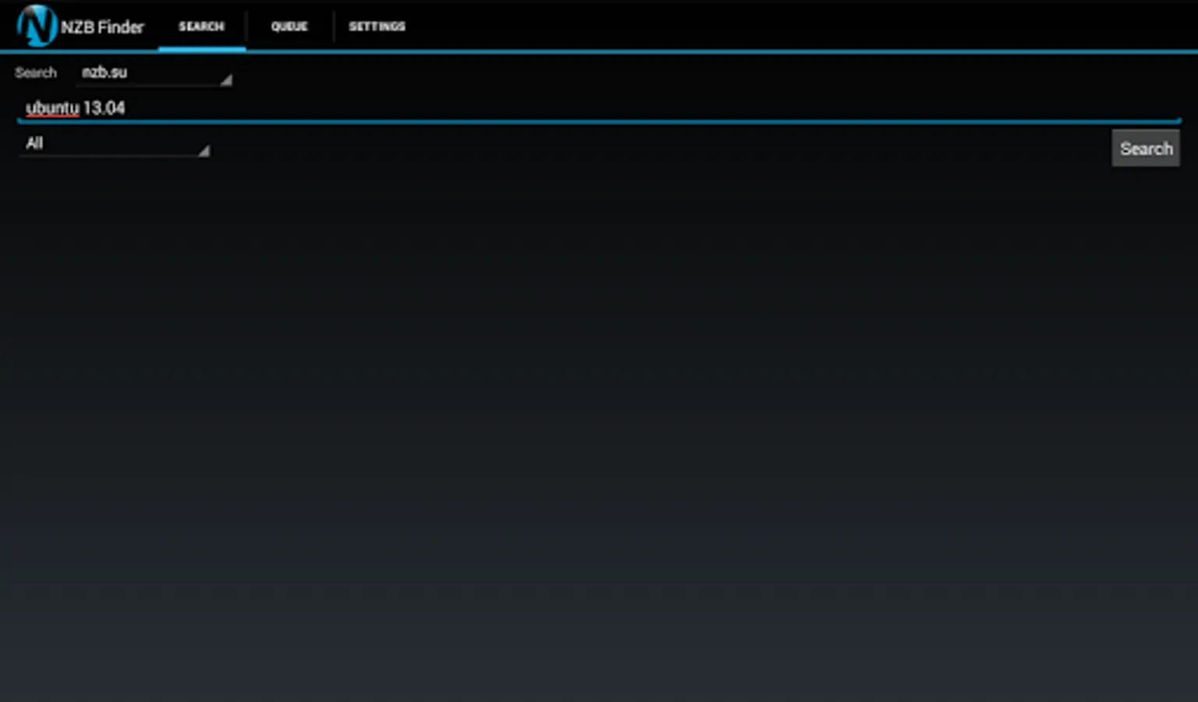Open the Queue tab

[289, 27]
